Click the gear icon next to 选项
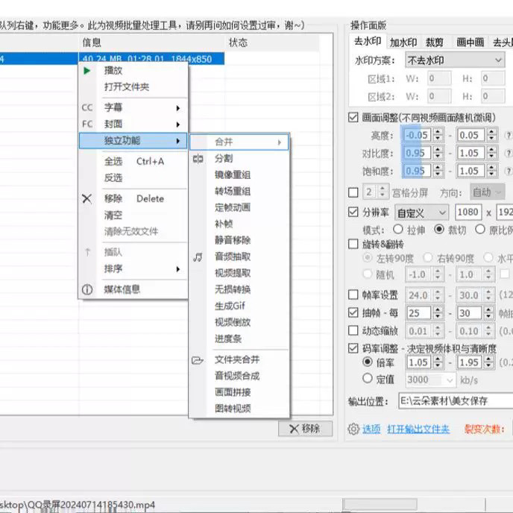The height and width of the screenshot is (513, 513). point(353,429)
